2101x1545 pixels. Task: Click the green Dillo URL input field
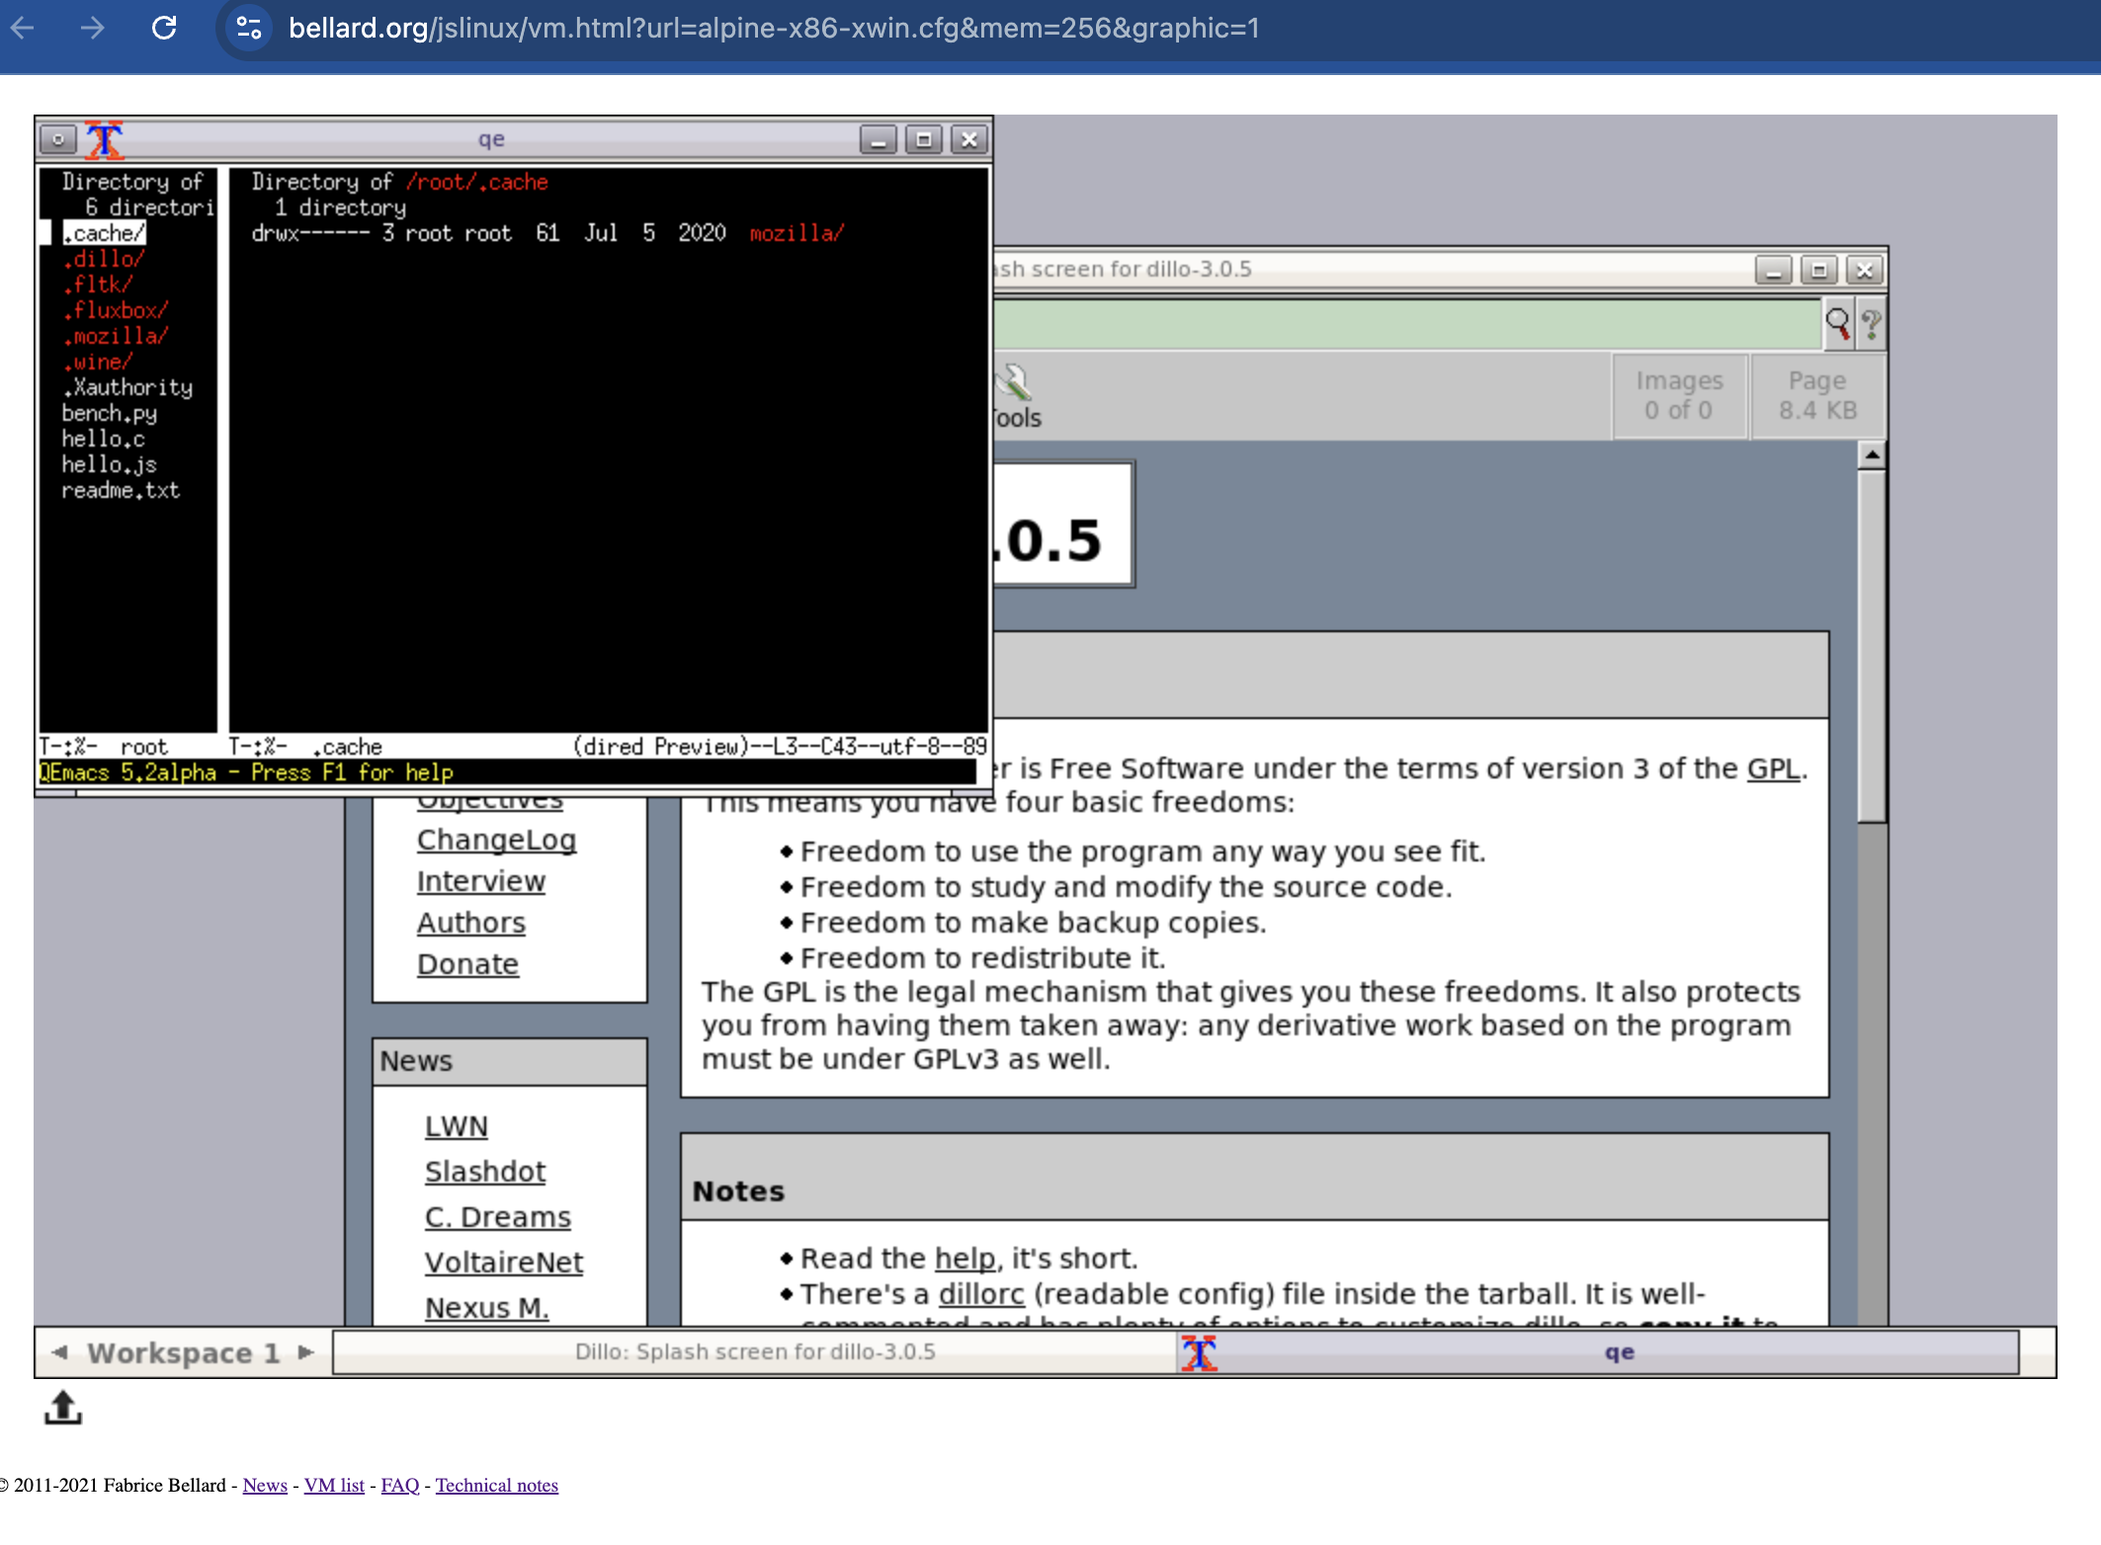pos(1403,323)
